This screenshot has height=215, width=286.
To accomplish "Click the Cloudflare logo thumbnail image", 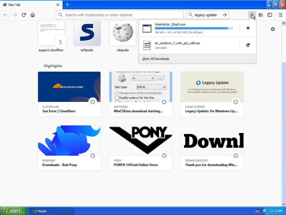I will tap(69, 87).
